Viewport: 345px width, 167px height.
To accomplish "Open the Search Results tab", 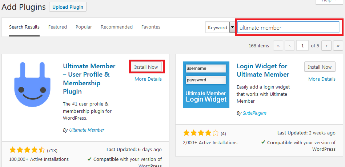I will pos(24,27).
